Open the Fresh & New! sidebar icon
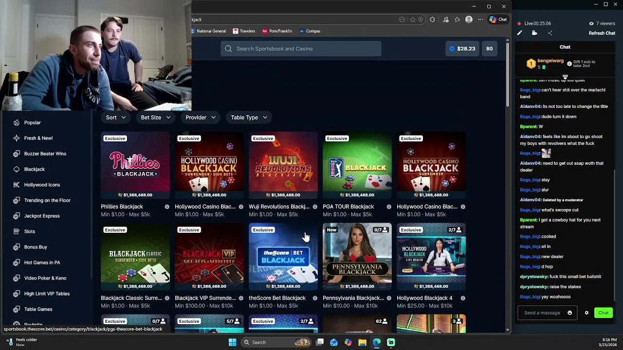 pos(17,138)
